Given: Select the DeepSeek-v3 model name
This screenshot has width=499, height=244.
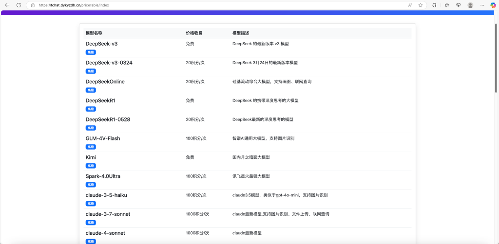Looking at the screenshot, I should point(101,44).
